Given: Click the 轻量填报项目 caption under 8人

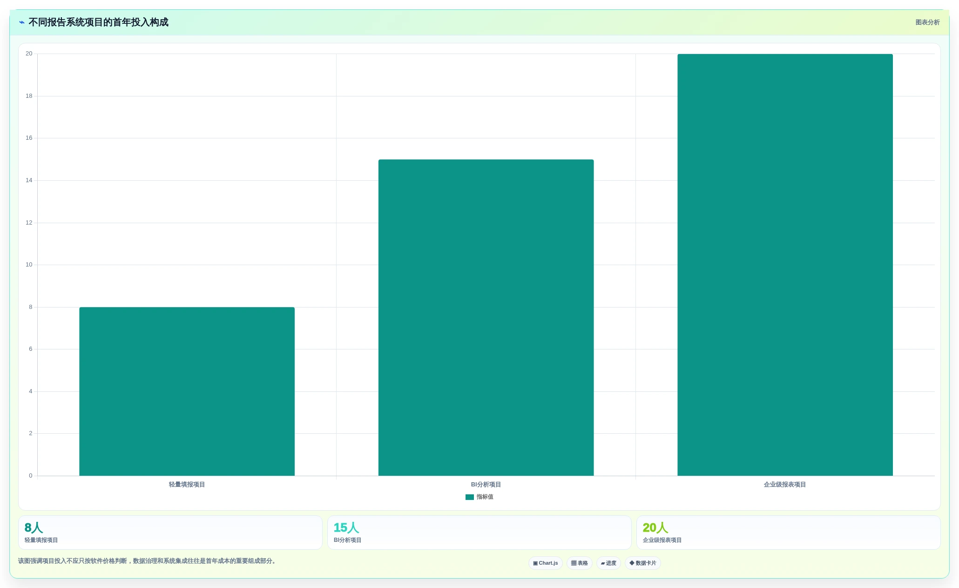Looking at the screenshot, I should point(41,540).
